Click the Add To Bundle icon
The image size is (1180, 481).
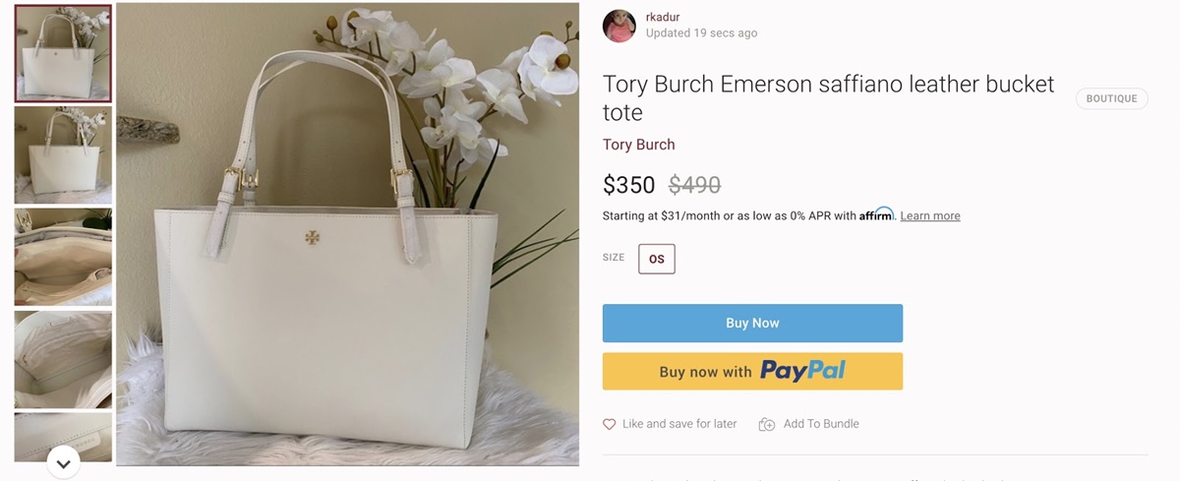(x=767, y=424)
